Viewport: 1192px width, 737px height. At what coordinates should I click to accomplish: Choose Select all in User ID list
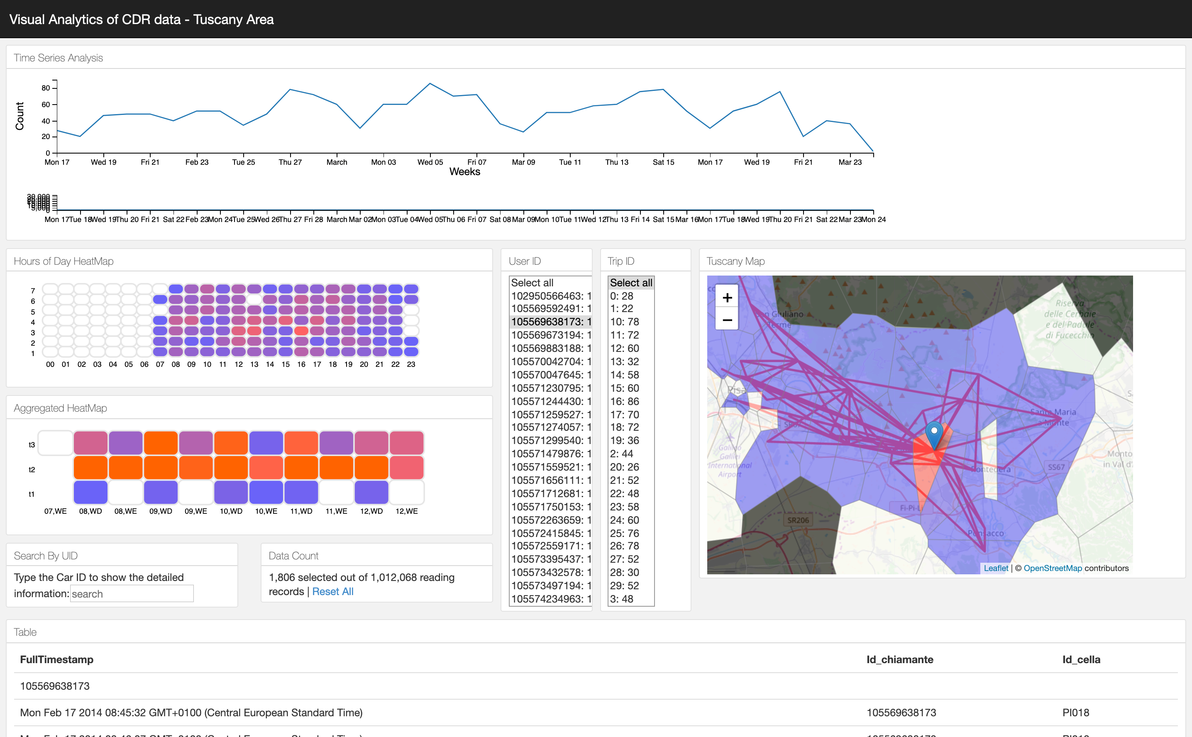[550, 283]
